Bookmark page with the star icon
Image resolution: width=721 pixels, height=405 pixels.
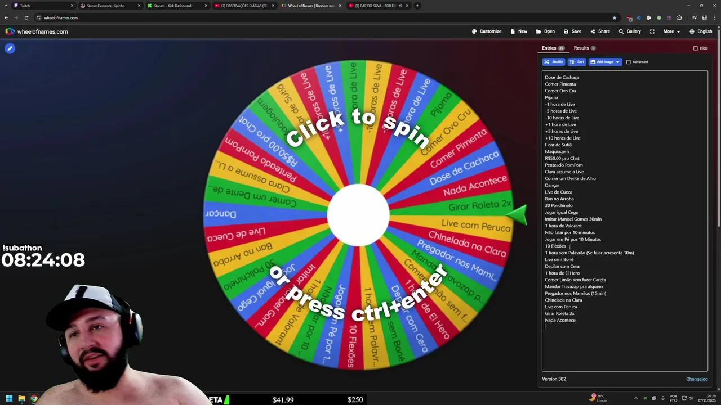coord(615,17)
